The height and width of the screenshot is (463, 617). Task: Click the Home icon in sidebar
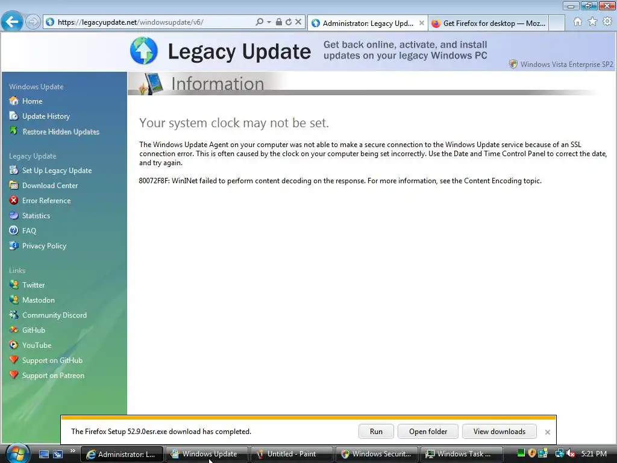click(14, 101)
